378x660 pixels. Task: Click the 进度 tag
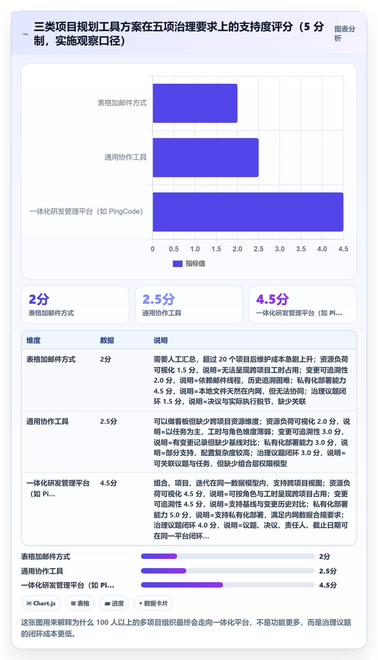tap(114, 603)
